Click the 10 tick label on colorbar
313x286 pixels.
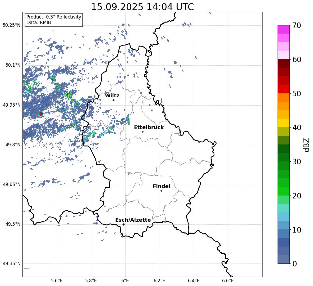tap(297, 230)
